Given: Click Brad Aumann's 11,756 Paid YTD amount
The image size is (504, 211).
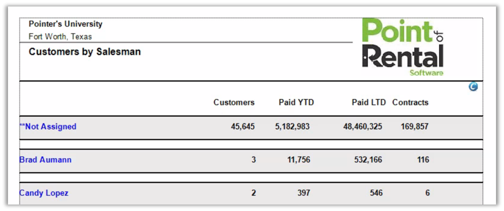Looking at the screenshot, I should click(x=298, y=160).
